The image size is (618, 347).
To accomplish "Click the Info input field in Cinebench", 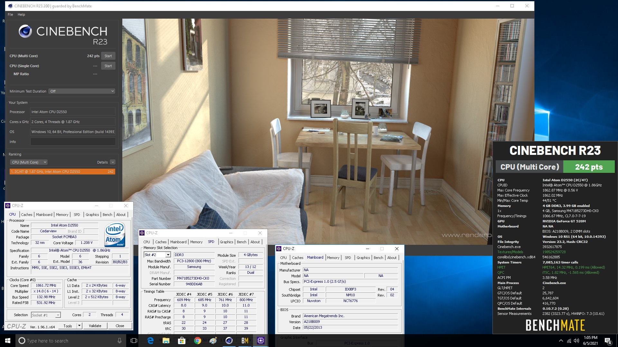I will 73,142.
